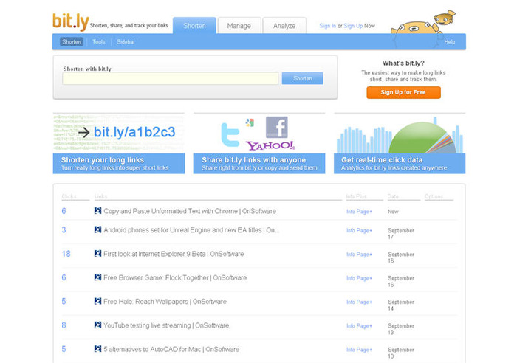Click the Sign Up for Free button
The width and height of the screenshot is (517, 363).
coord(403,92)
